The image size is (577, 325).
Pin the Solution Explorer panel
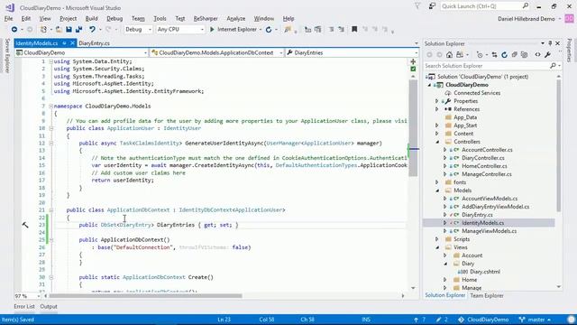point(550,43)
